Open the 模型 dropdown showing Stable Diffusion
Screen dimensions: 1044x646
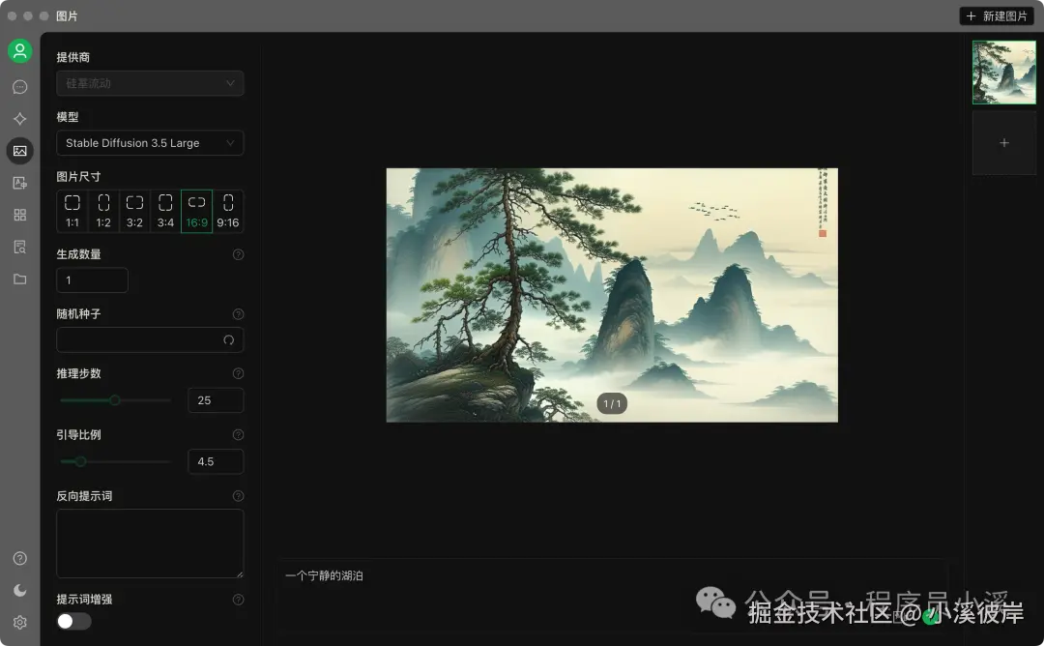click(150, 143)
